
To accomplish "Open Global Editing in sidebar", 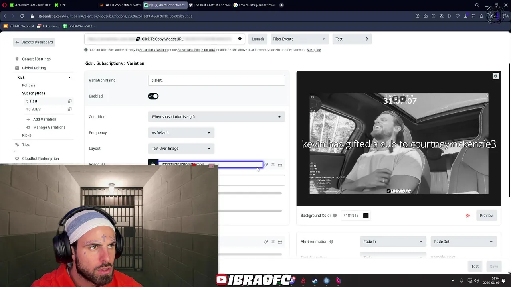I will 34,68.
